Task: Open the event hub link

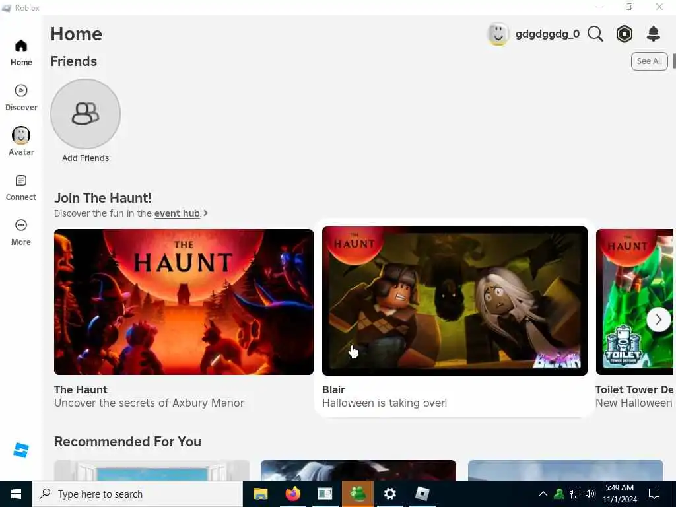Action: coord(177,213)
